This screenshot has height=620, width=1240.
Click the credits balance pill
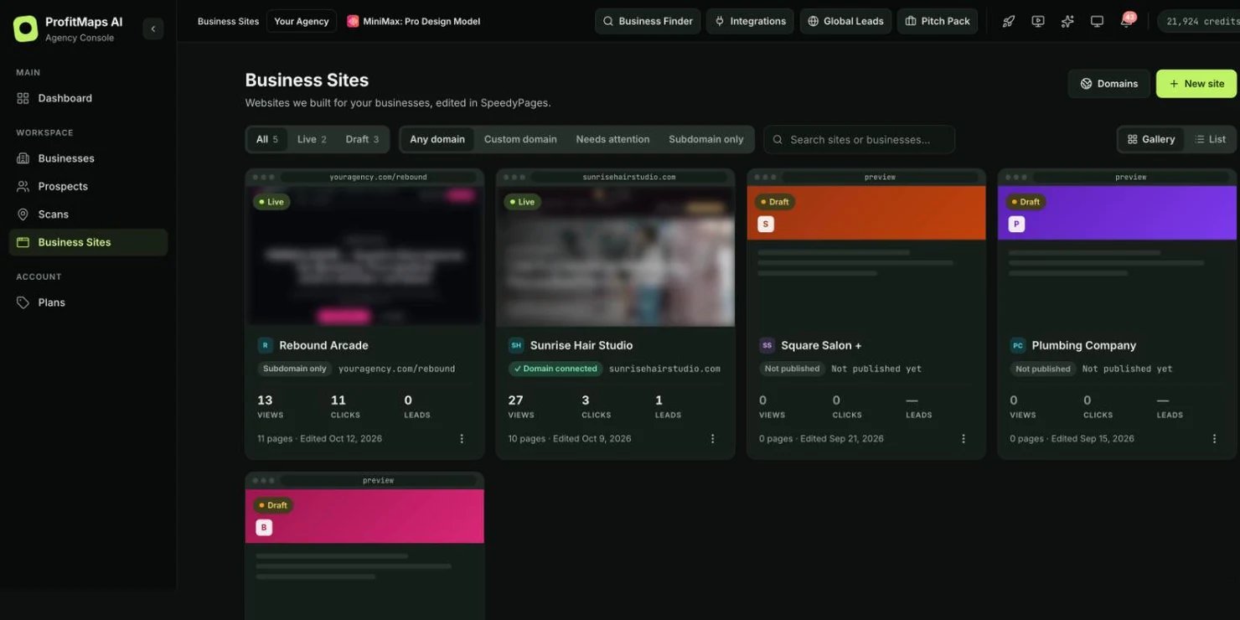click(1200, 21)
